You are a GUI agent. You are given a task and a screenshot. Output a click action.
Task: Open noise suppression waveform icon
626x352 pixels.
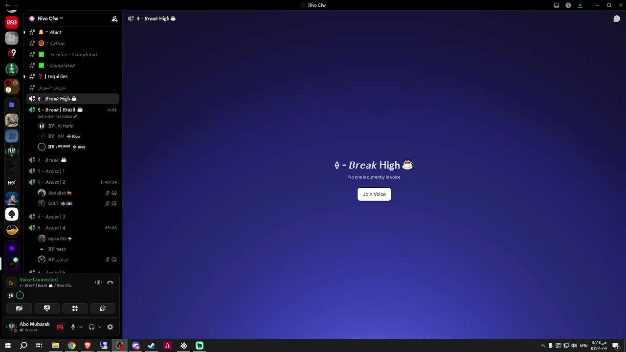pos(98,282)
